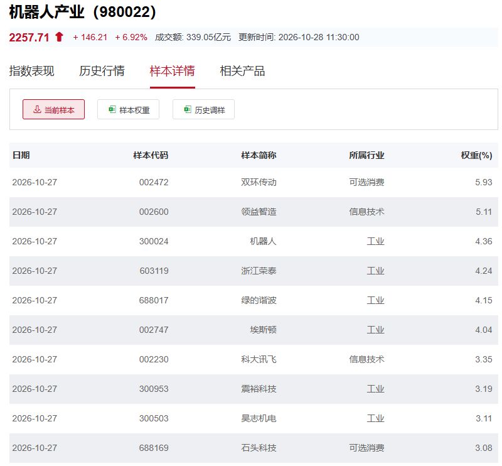502x466 pixels.
Task: Click 信息技术 industry in the 领益智造 row
Action: coord(366,212)
